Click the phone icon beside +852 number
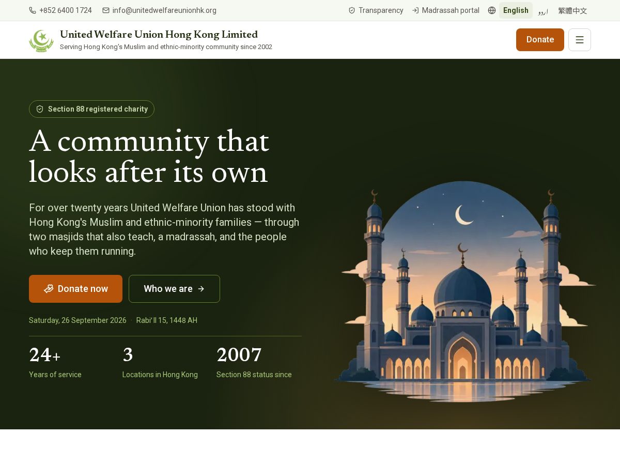The height and width of the screenshot is (465, 620). pos(33,10)
